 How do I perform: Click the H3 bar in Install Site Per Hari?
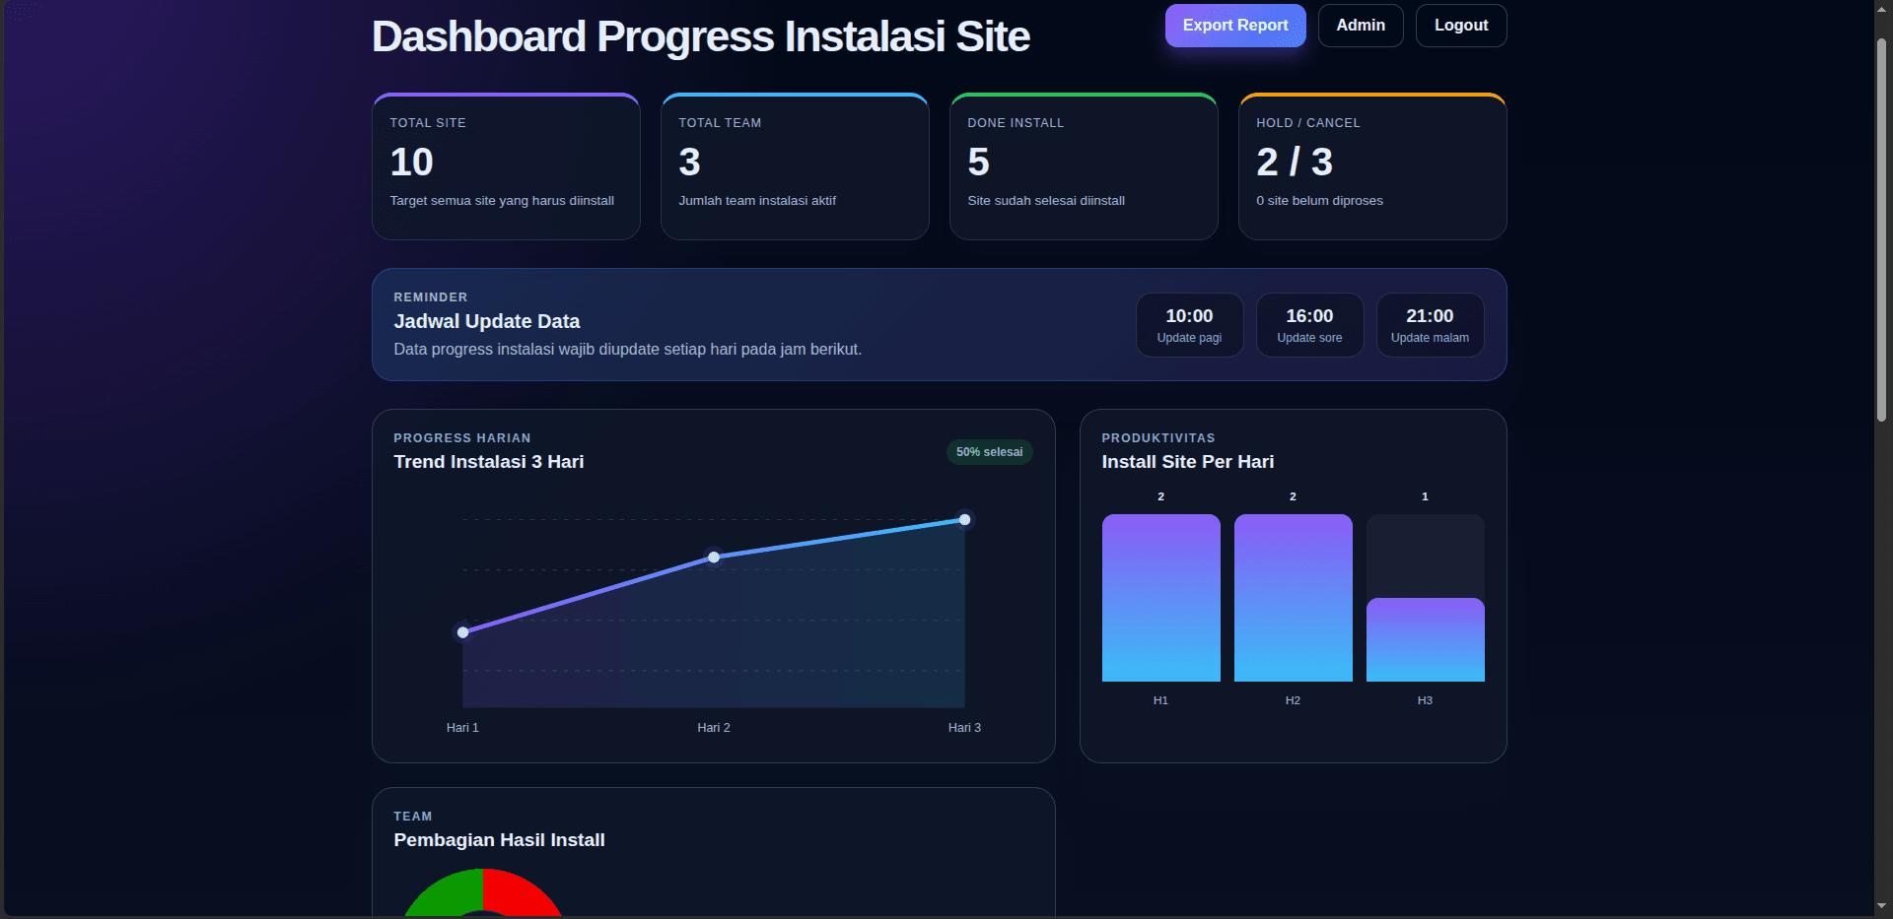[1426, 639]
